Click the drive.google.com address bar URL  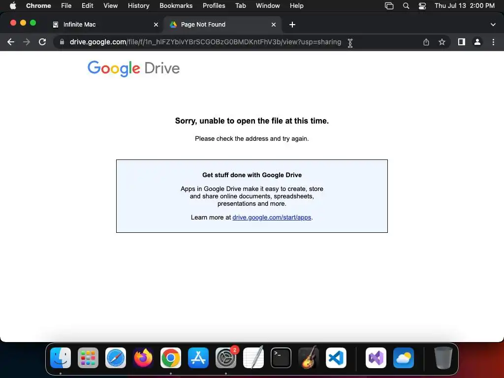pos(205,42)
